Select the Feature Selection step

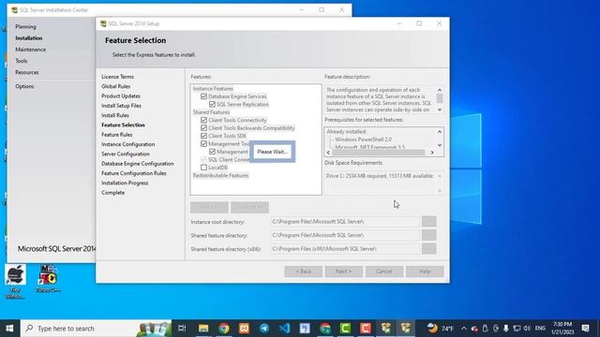click(x=123, y=125)
